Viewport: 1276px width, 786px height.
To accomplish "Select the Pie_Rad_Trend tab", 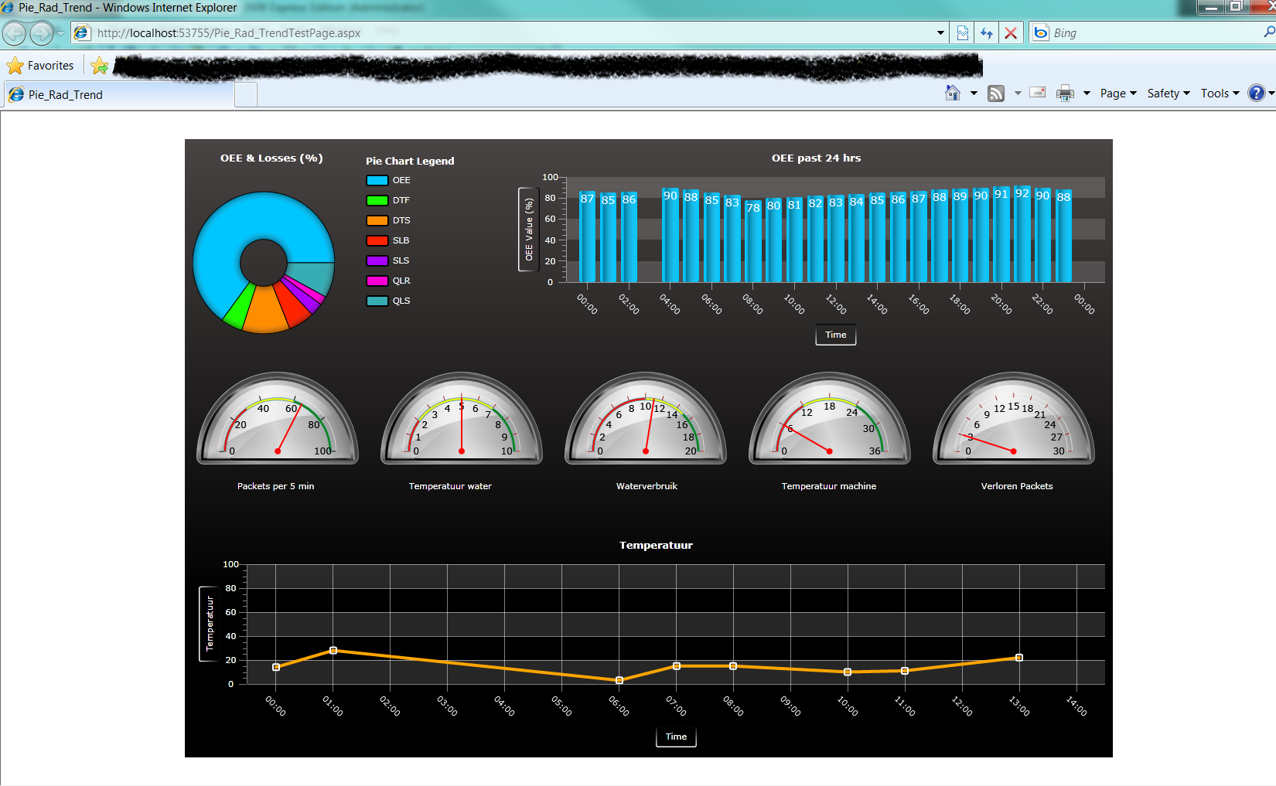I will pyautogui.click(x=120, y=94).
